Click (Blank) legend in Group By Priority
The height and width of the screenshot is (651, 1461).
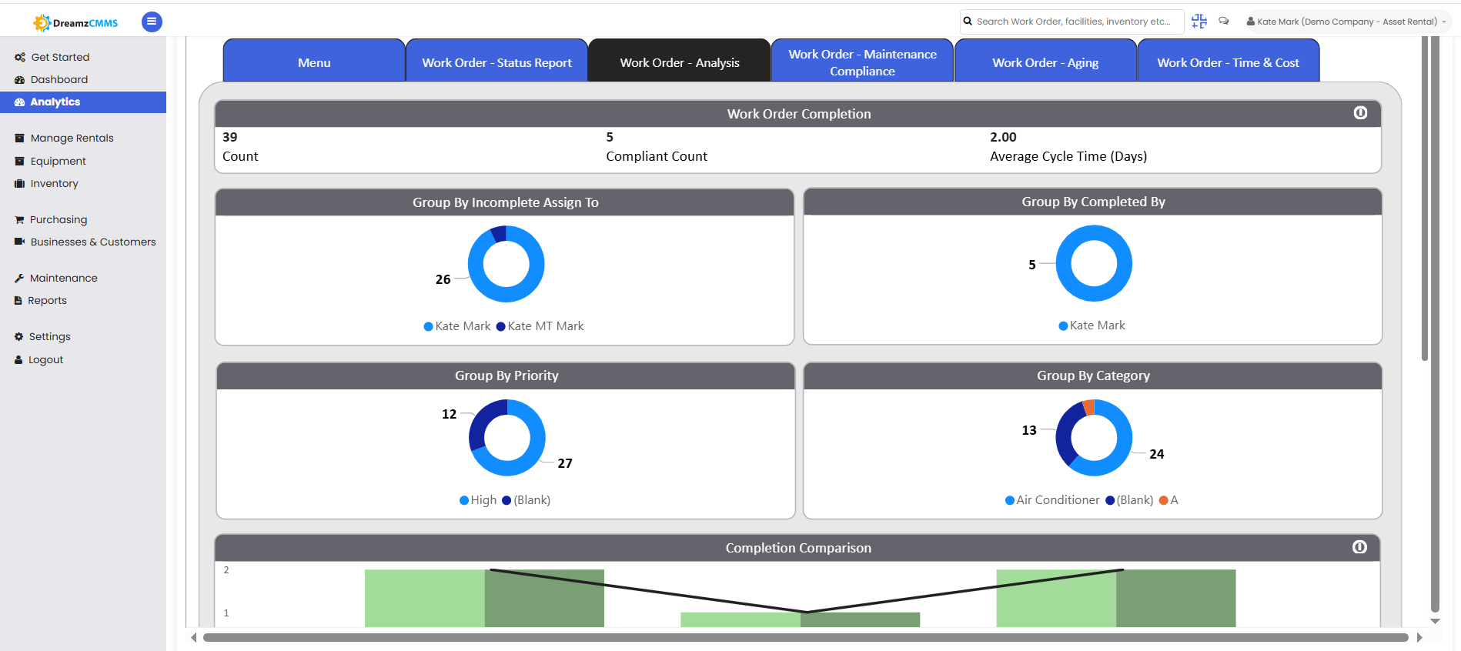[x=527, y=500]
